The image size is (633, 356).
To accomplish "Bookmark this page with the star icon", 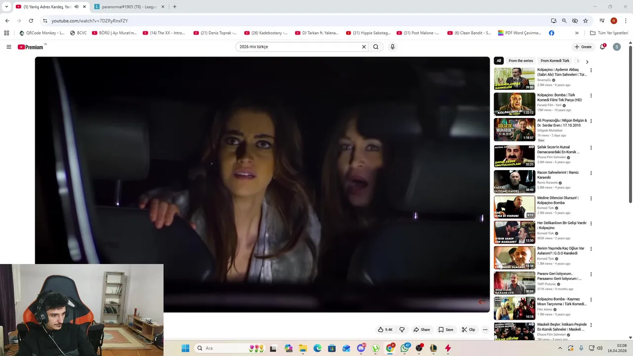I will [x=586, y=21].
